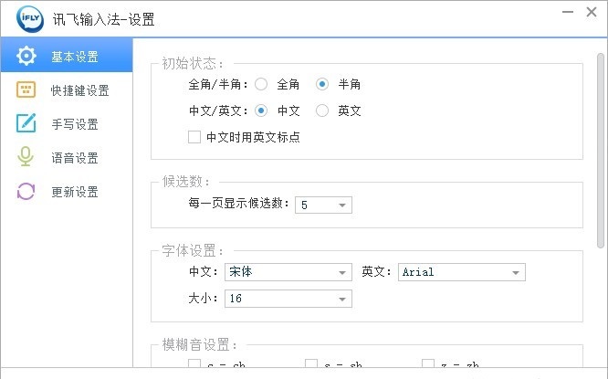Close the 讯飞输入法 settings window

[x=592, y=12]
